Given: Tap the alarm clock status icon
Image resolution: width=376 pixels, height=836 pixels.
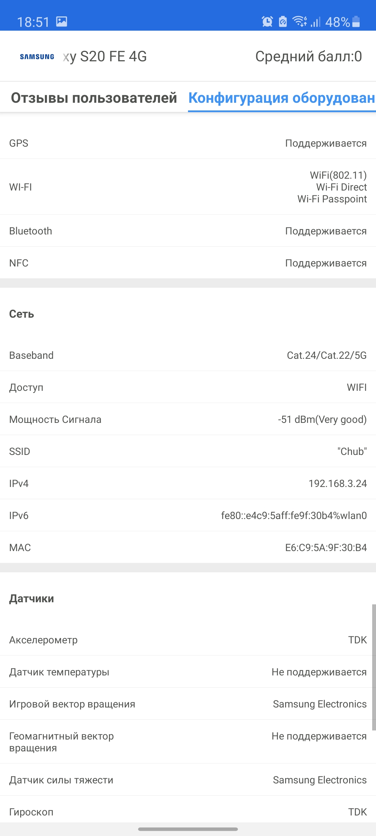Looking at the screenshot, I should [267, 22].
